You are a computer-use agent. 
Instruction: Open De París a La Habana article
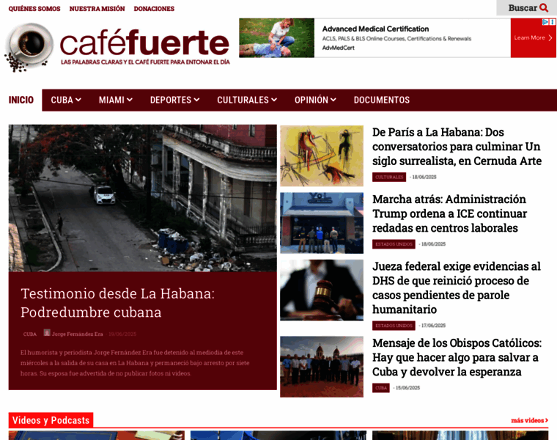coord(457,147)
